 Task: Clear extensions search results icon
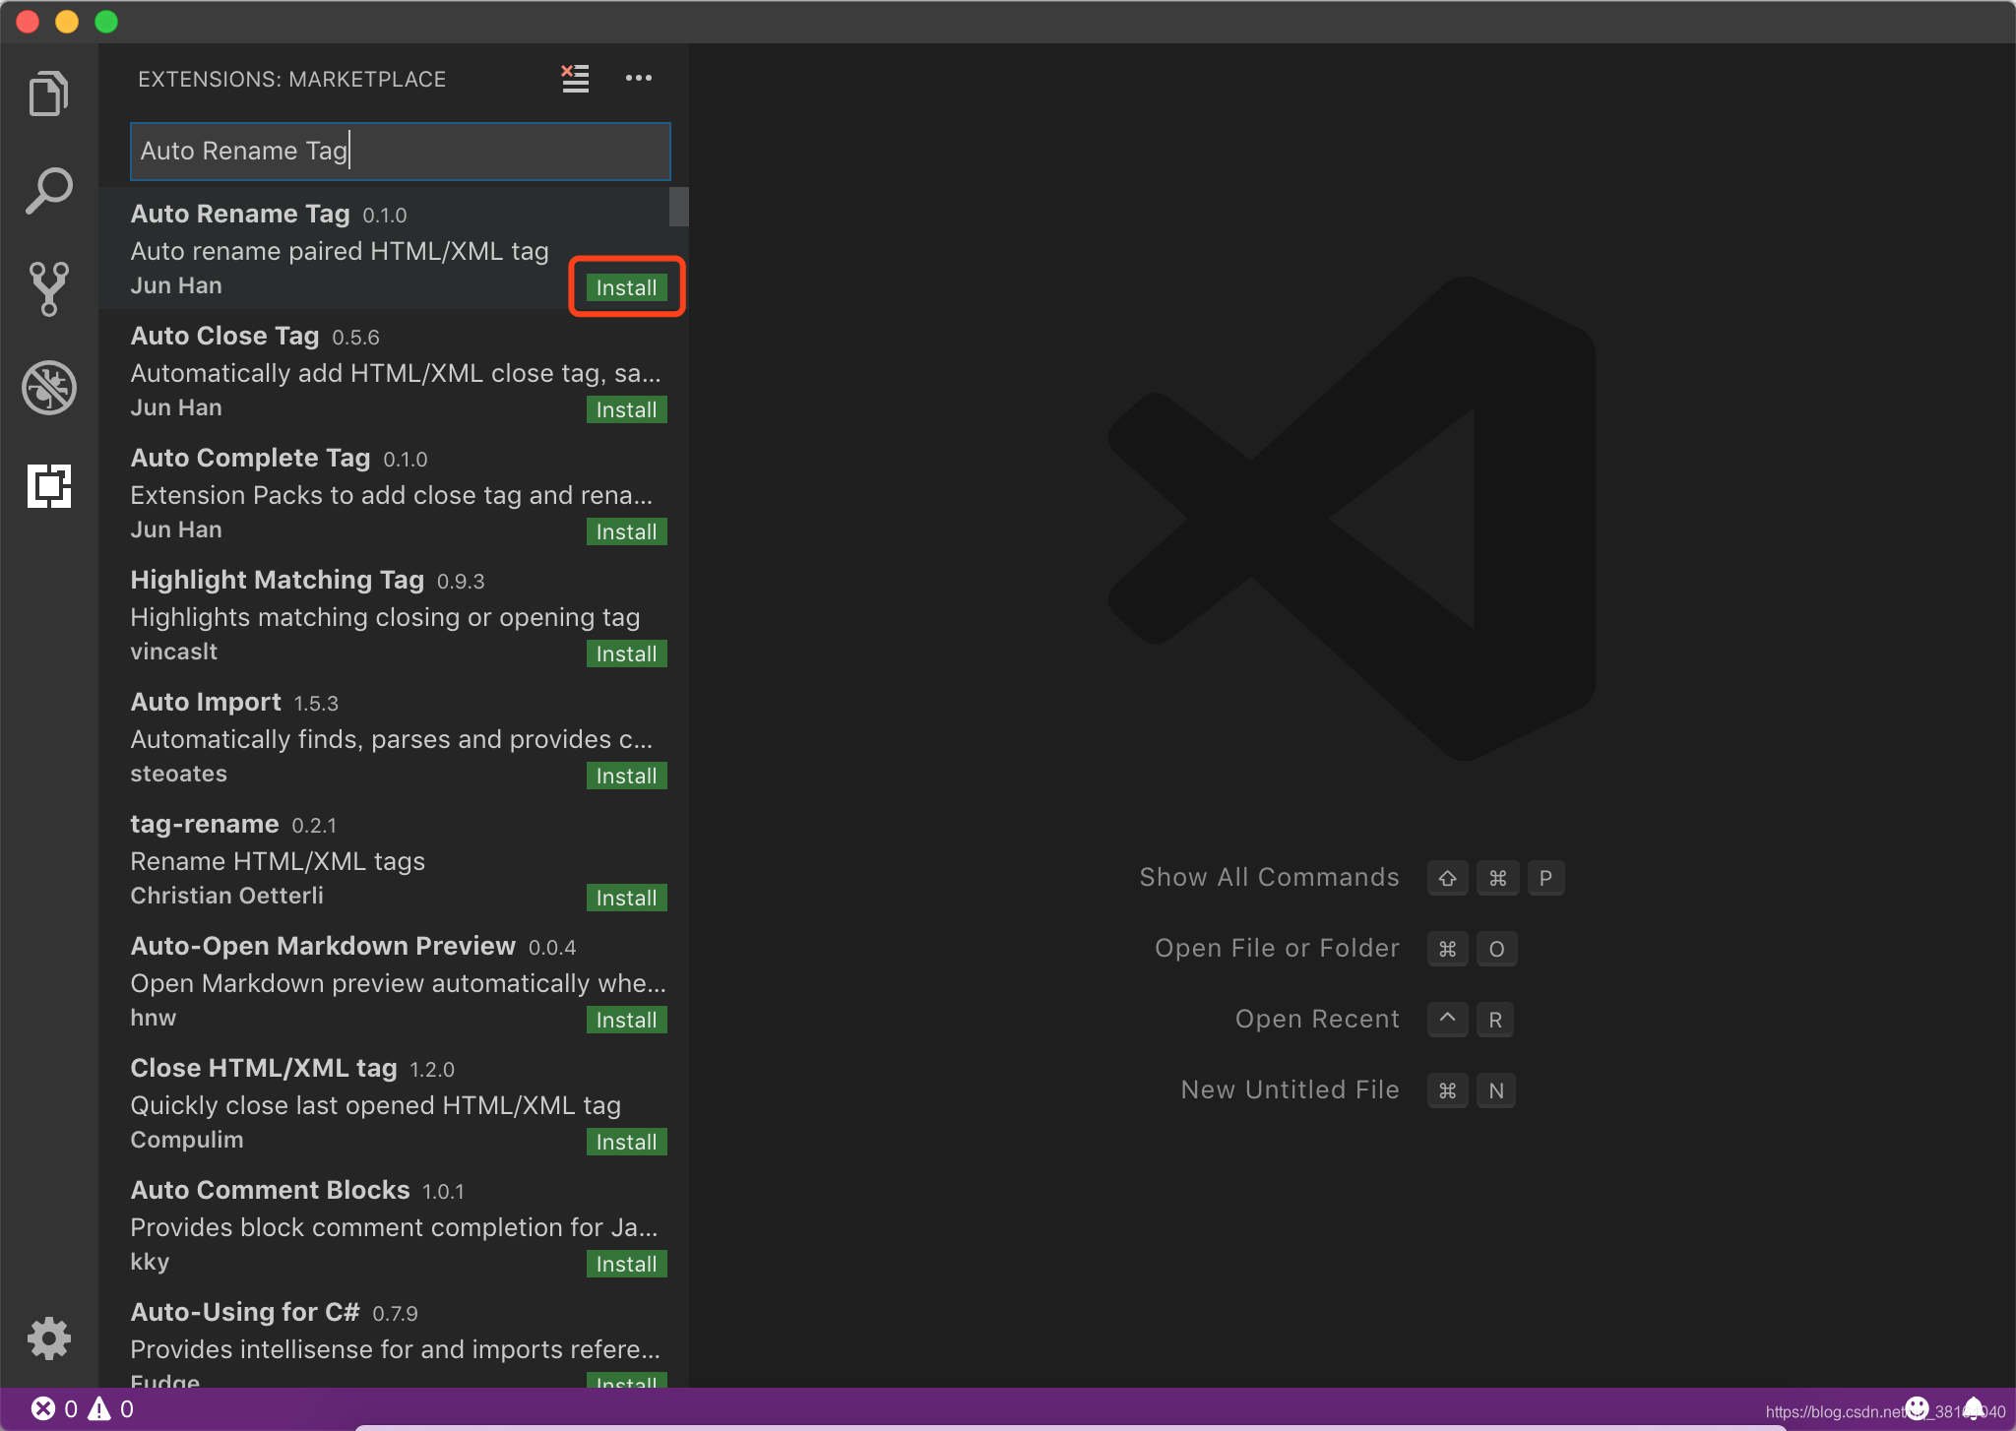pyautogui.click(x=575, y=79)
